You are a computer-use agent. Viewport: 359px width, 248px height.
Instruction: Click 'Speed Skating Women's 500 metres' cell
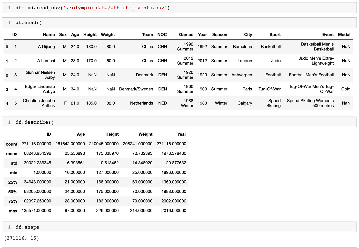click(310, 103)
